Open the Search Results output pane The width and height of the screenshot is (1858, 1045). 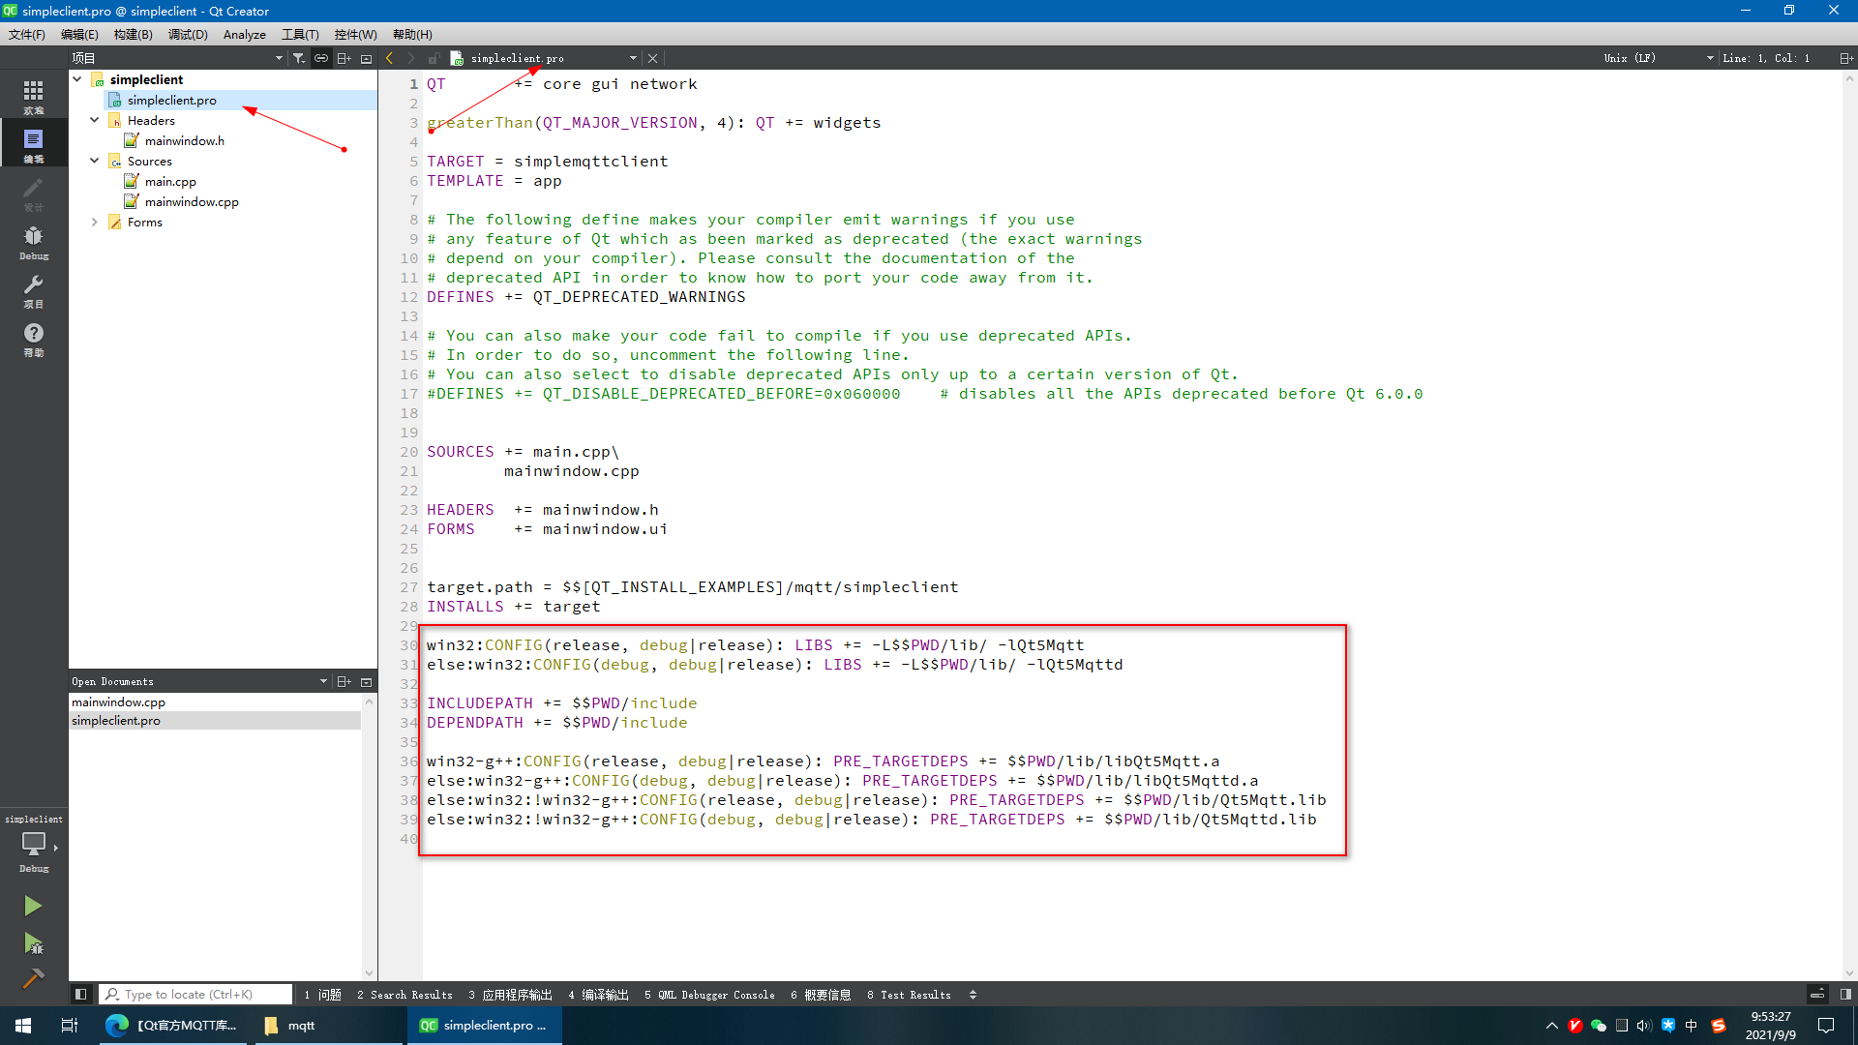coord(405,995)
